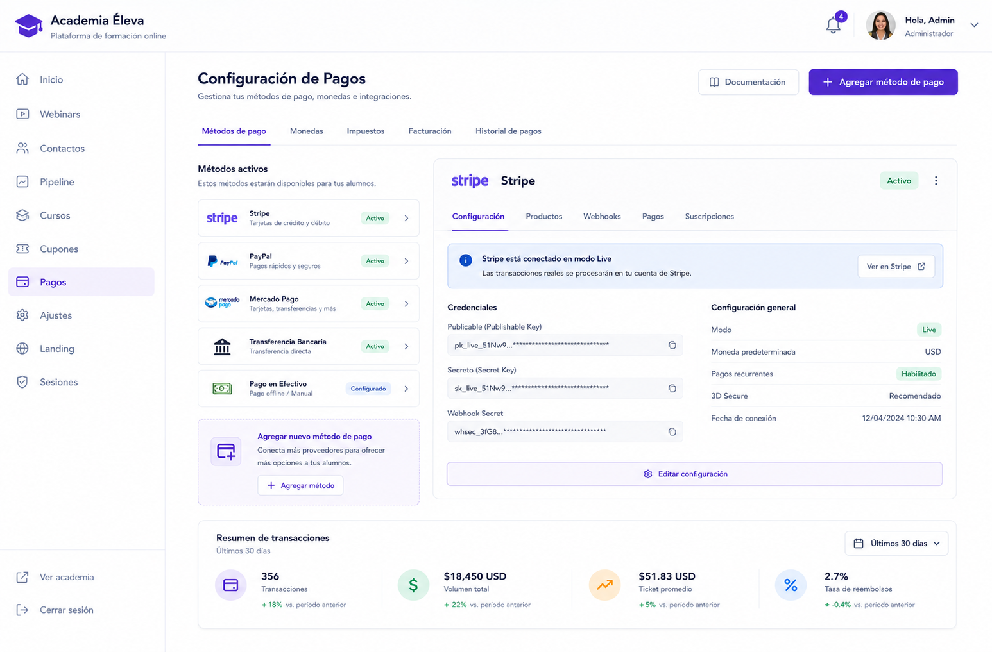Open the notifications bell

[833, 25]
